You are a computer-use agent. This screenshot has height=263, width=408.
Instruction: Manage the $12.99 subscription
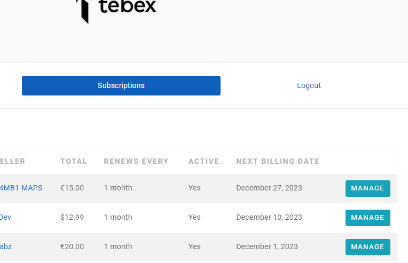367,218
